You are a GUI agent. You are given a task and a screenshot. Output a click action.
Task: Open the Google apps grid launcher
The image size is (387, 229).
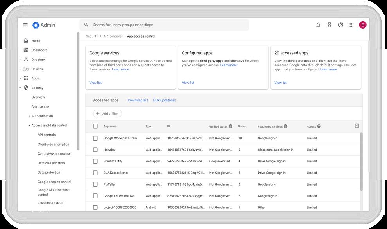click(x=352, y=25)
